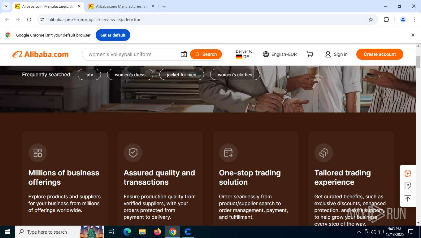Screen dimensions: 421x238
Task: Click the Chrome taskbar icon
Action: (173, 232)
